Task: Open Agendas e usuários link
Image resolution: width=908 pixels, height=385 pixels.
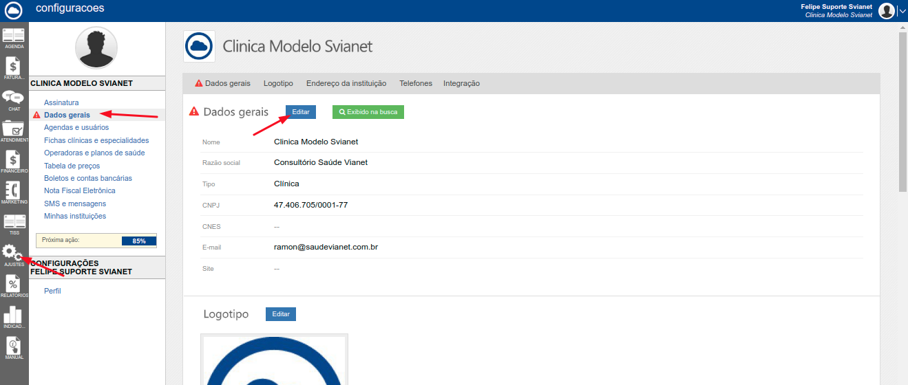Action: (76, 127)
